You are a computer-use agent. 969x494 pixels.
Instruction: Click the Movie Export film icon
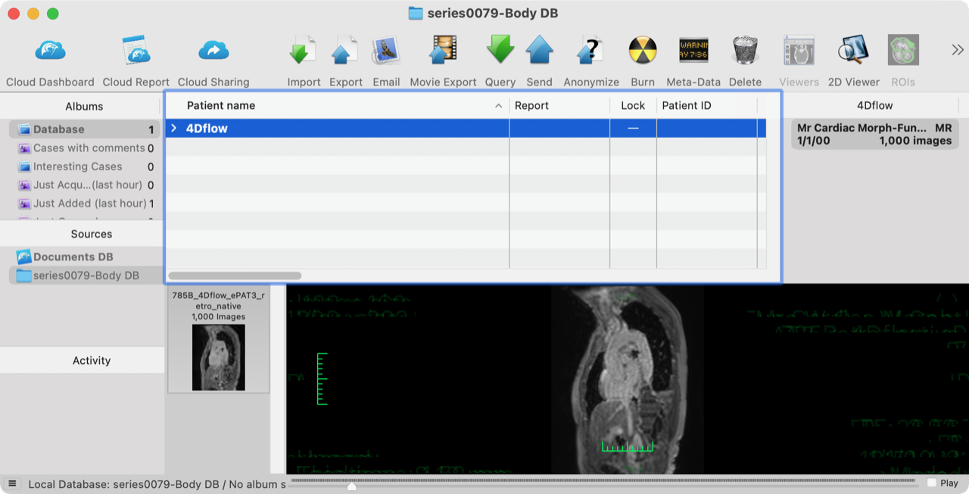(443, 51)
